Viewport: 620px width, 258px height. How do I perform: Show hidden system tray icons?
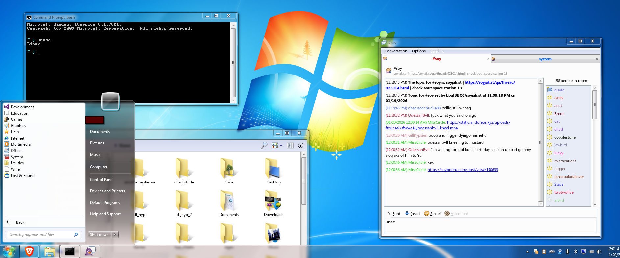(527, 252)
